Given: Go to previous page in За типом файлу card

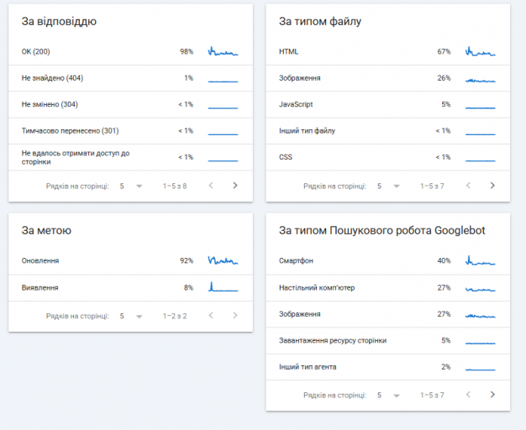Looking at the screenshot, I should 468,186.
